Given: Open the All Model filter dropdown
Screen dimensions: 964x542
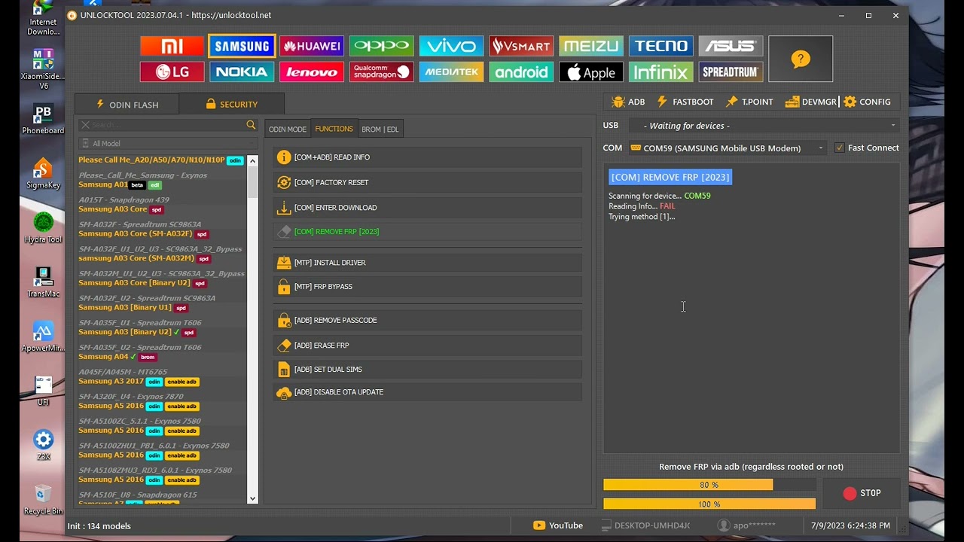Looking at the screenshot, I should coord(167,143).
